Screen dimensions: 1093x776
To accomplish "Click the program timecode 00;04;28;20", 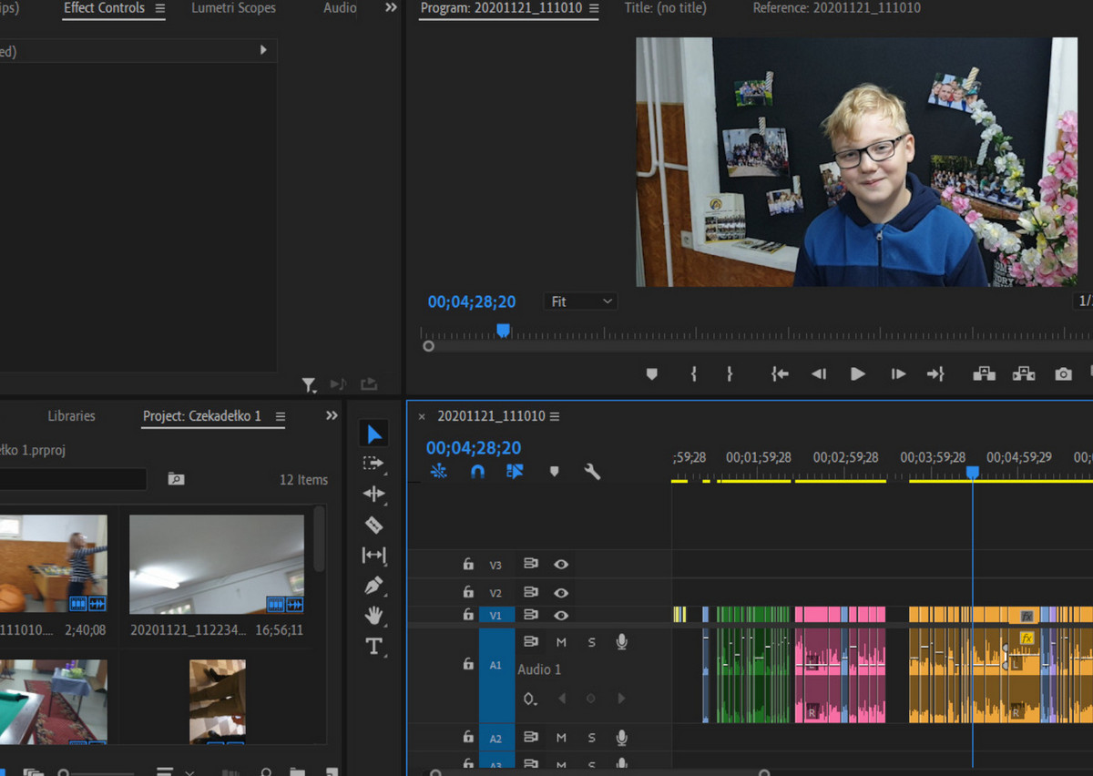I will [x=472, y=301].
